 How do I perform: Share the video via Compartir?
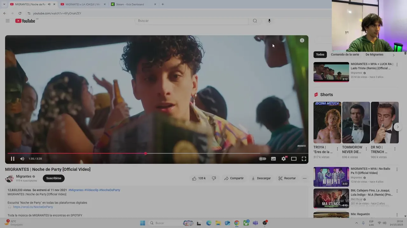click(x=234, y=178)
